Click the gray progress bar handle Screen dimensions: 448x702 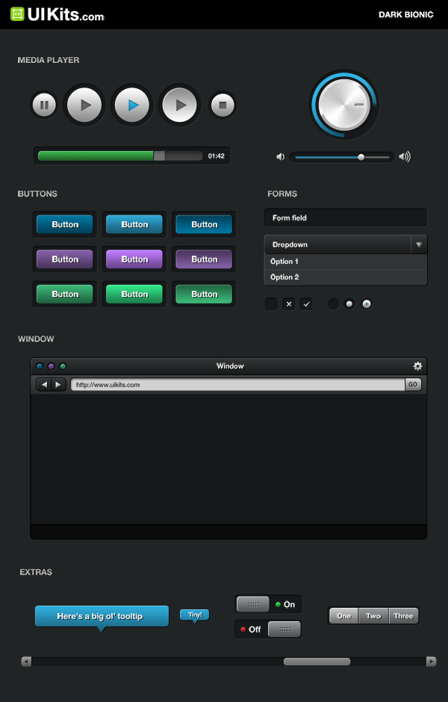point(159,156)
